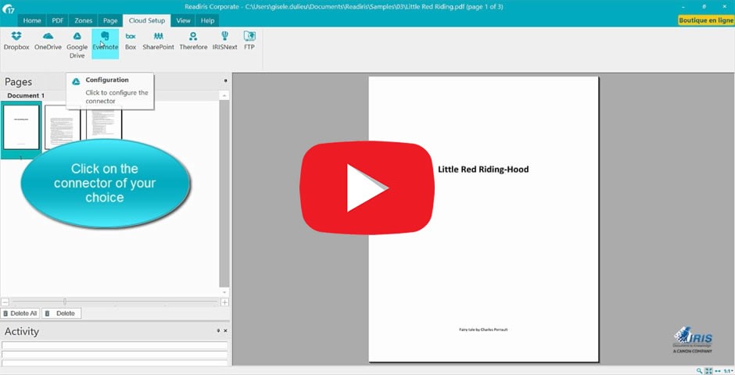The height and width of the screenshot is (375, 735).
Task: Open the FTP connector
Action: (249, 41)
